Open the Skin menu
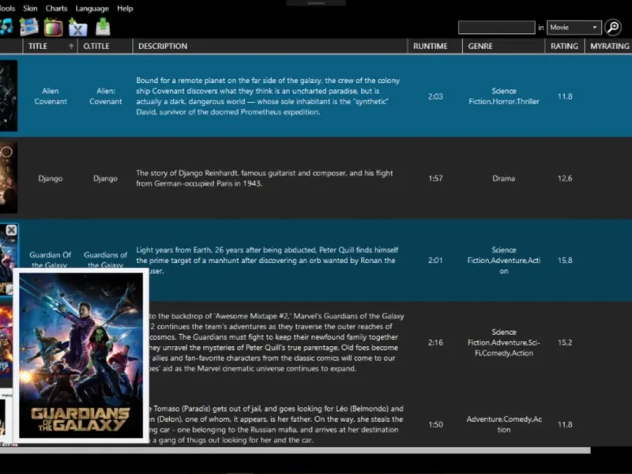Screen dimensions: 632x474 coord(30,9)
